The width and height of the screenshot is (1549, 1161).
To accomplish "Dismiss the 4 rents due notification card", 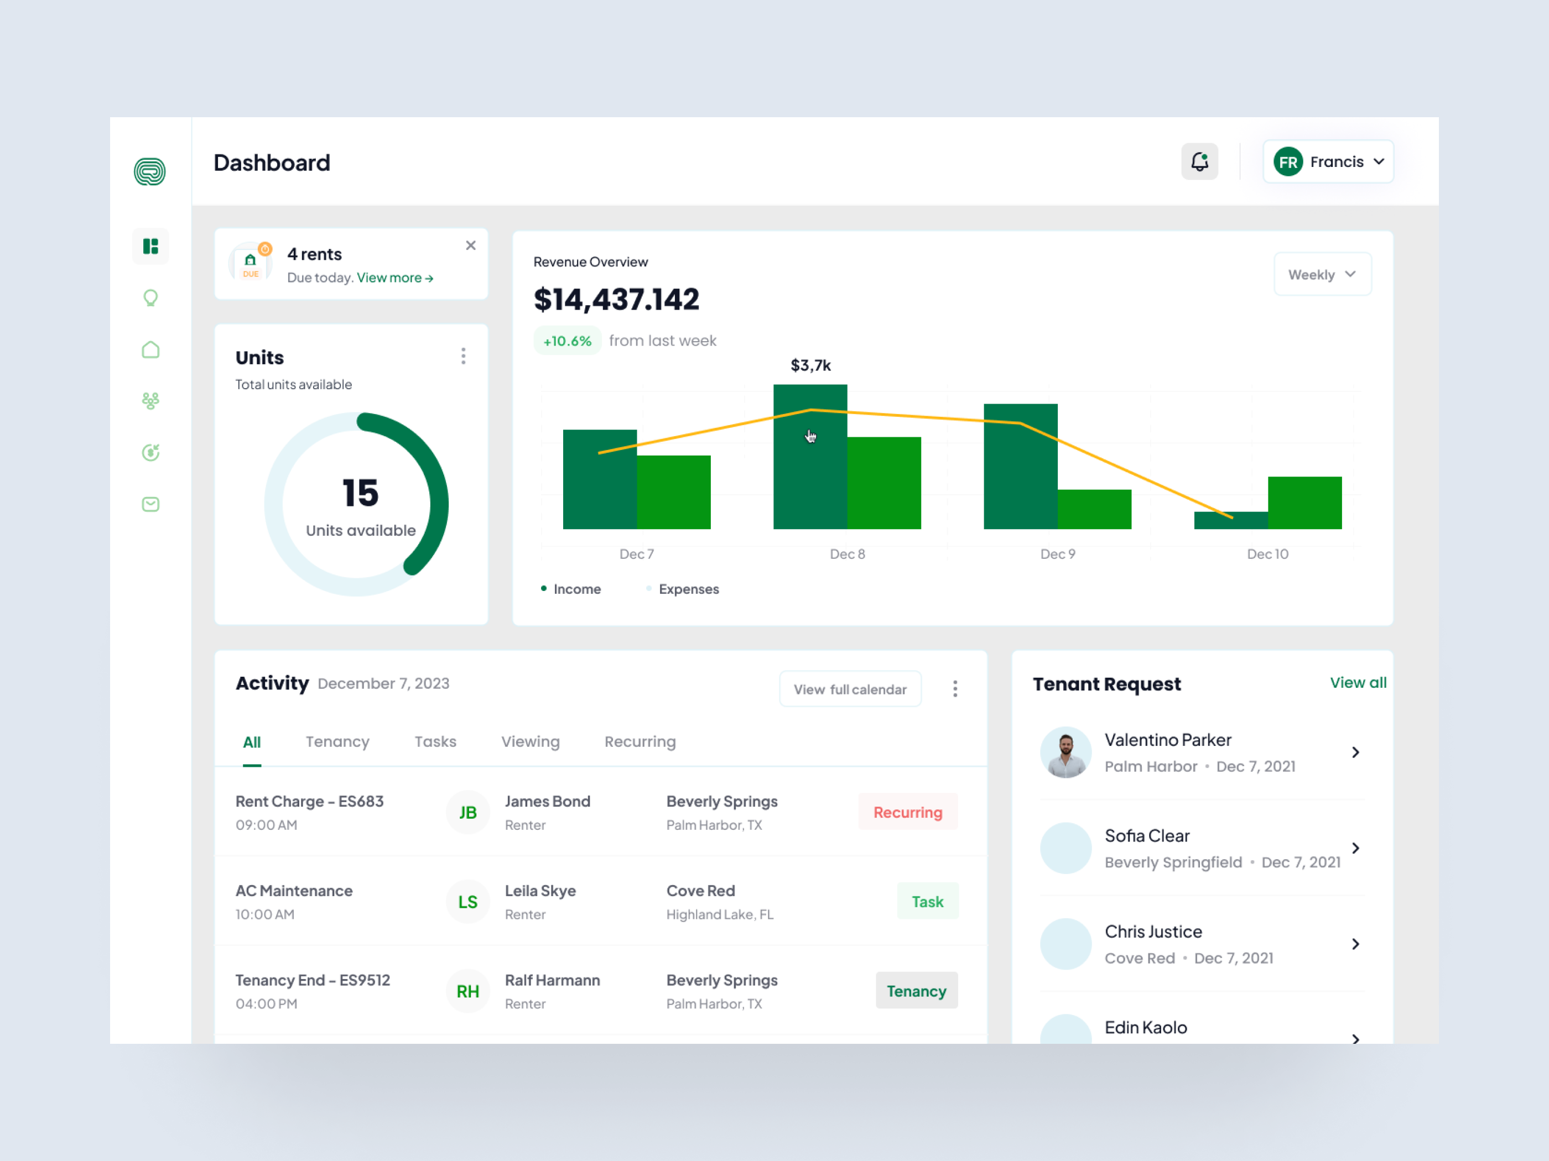I will [x=471, y=245].
